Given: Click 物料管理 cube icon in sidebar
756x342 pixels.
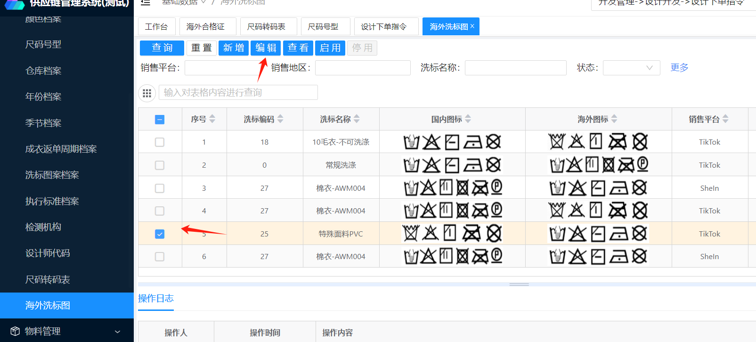Looking at the screenshot, I should (x=15, y=331).
